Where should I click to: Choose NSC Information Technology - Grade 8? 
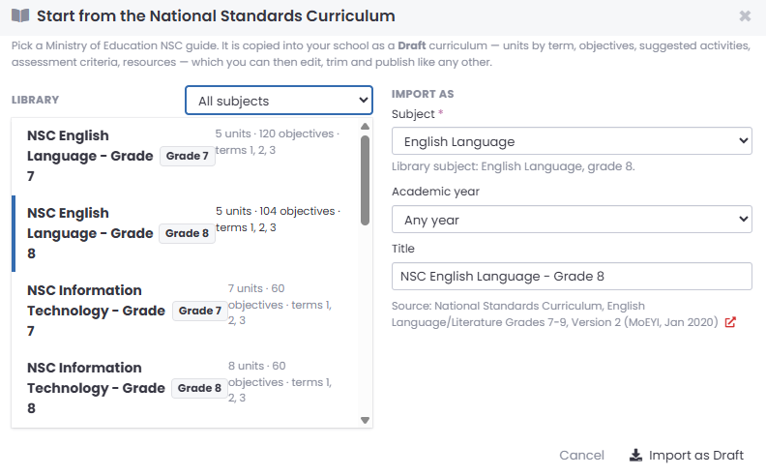[x=185, y=388]
